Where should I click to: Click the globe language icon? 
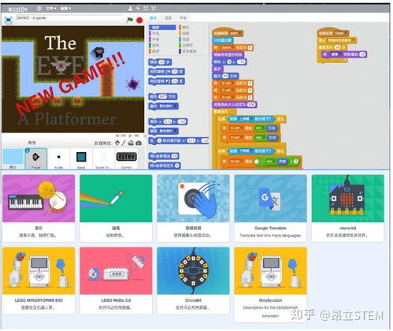coord(39,9)
